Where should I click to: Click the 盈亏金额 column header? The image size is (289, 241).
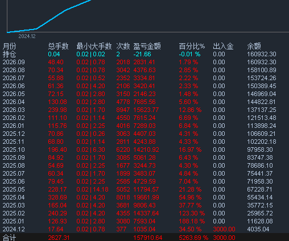click(x=147, y=46)
